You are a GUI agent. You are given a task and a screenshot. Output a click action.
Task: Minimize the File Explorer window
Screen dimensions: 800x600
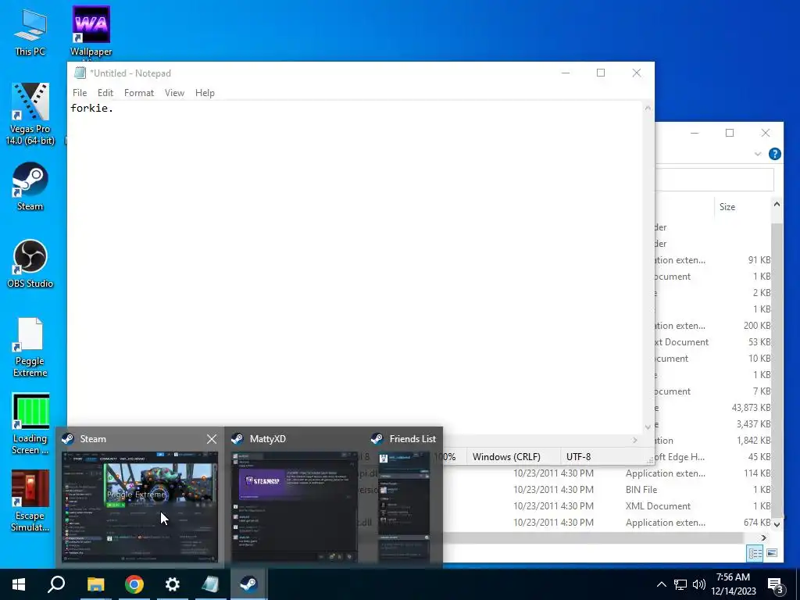point(695,133)
